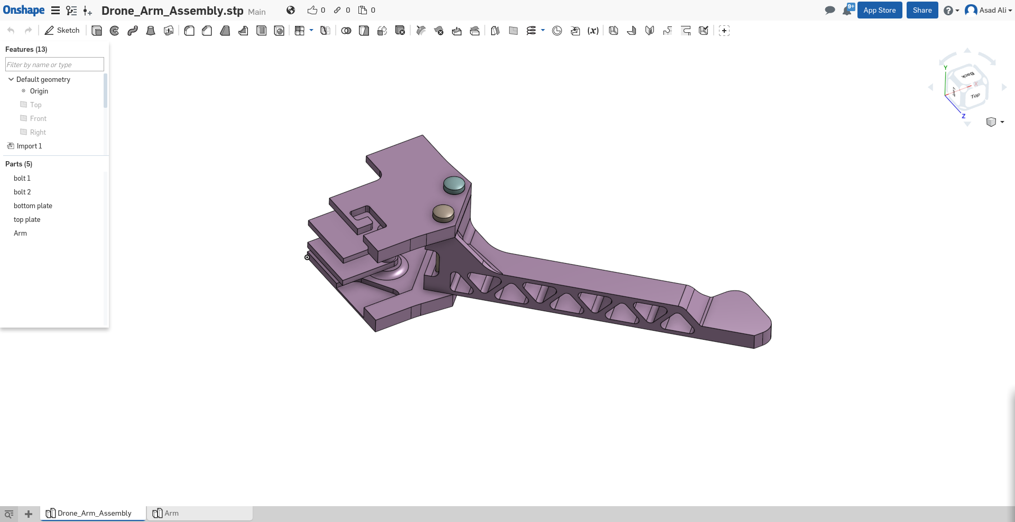Select the Variable (x) tool
The image size is (1015, 522).
(593, 31)
